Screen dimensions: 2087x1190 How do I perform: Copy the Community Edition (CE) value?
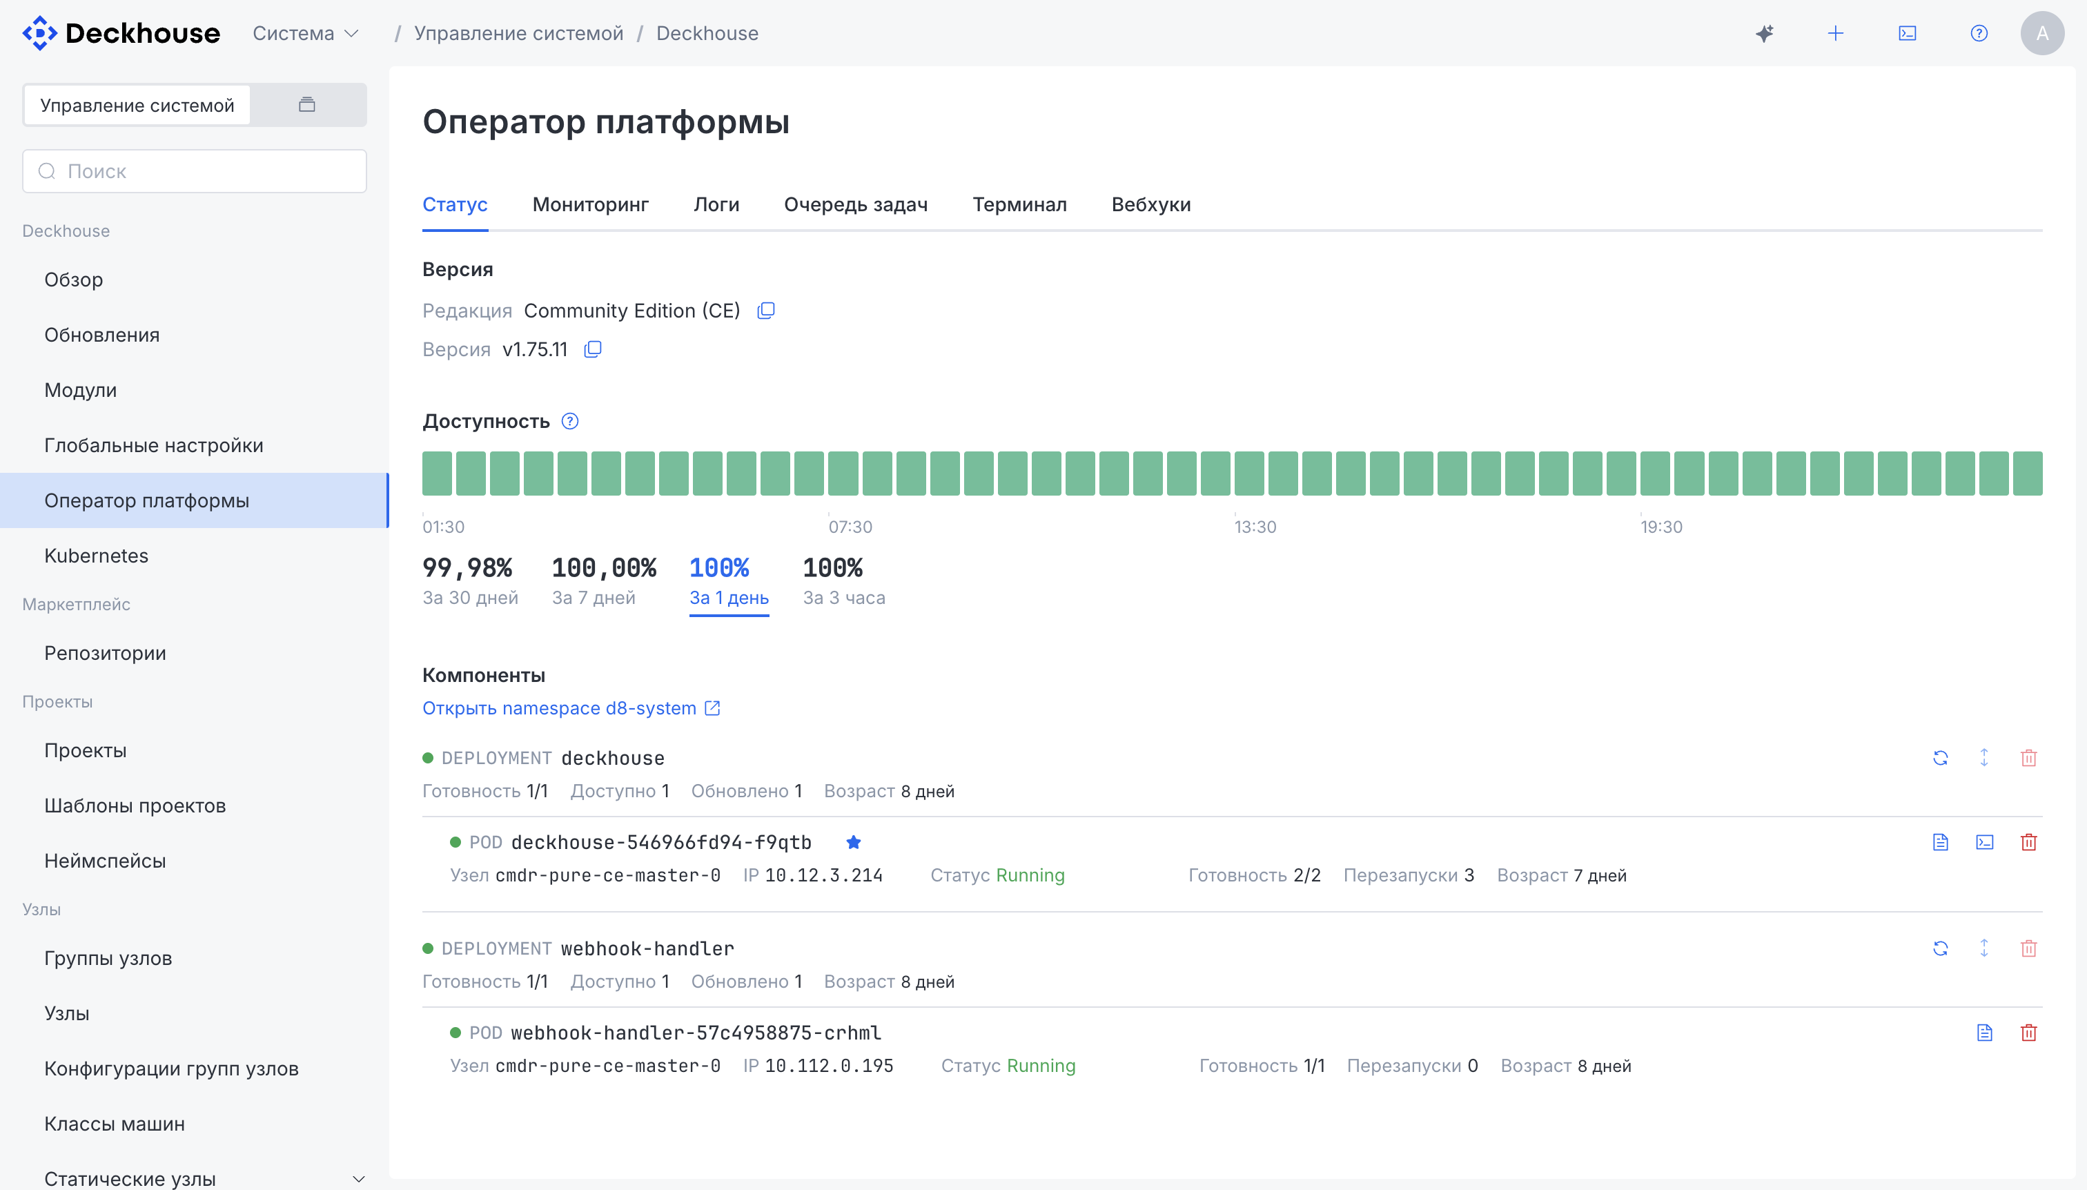click(x=765, y=311)
